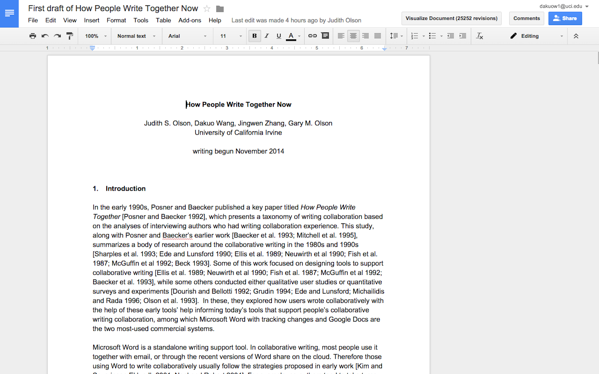The width and height of the screenshot is (599, 374).
Task: Toggle italic formatting
Action: point(267,36)
